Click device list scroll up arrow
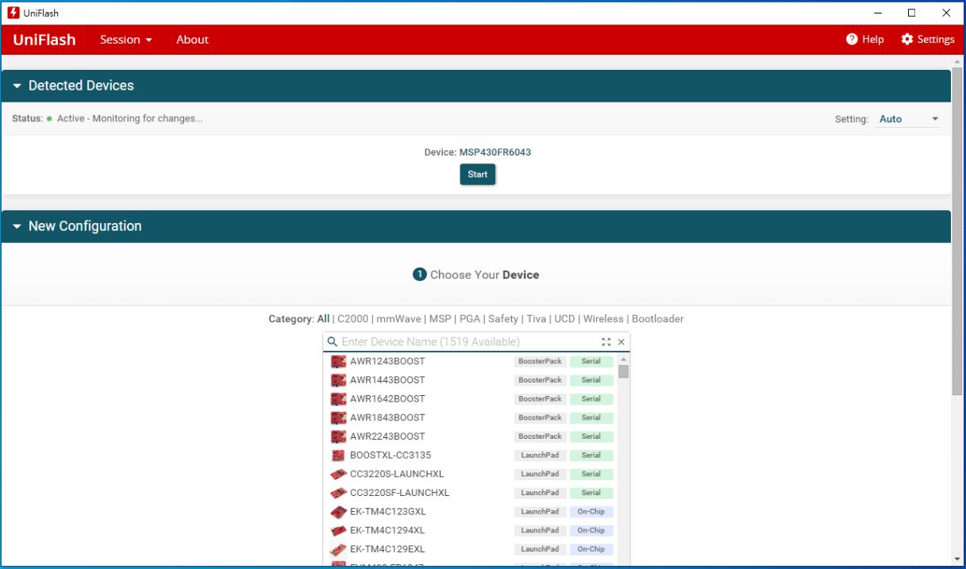 623,359
